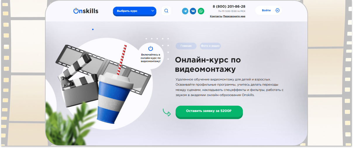Click the Оставить заявку за 5200₽ button
This screenshot has height=148, width=353.
[x=209, y=112]
